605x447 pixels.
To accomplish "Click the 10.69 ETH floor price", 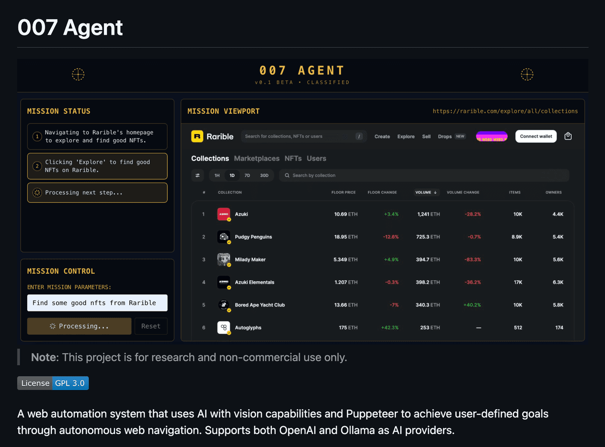I will pos(346,214).
